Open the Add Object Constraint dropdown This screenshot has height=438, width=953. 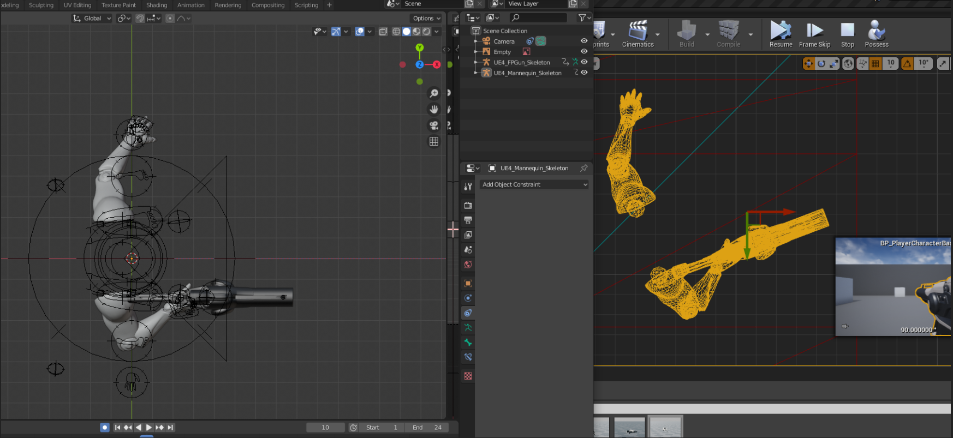coord(534,184)
